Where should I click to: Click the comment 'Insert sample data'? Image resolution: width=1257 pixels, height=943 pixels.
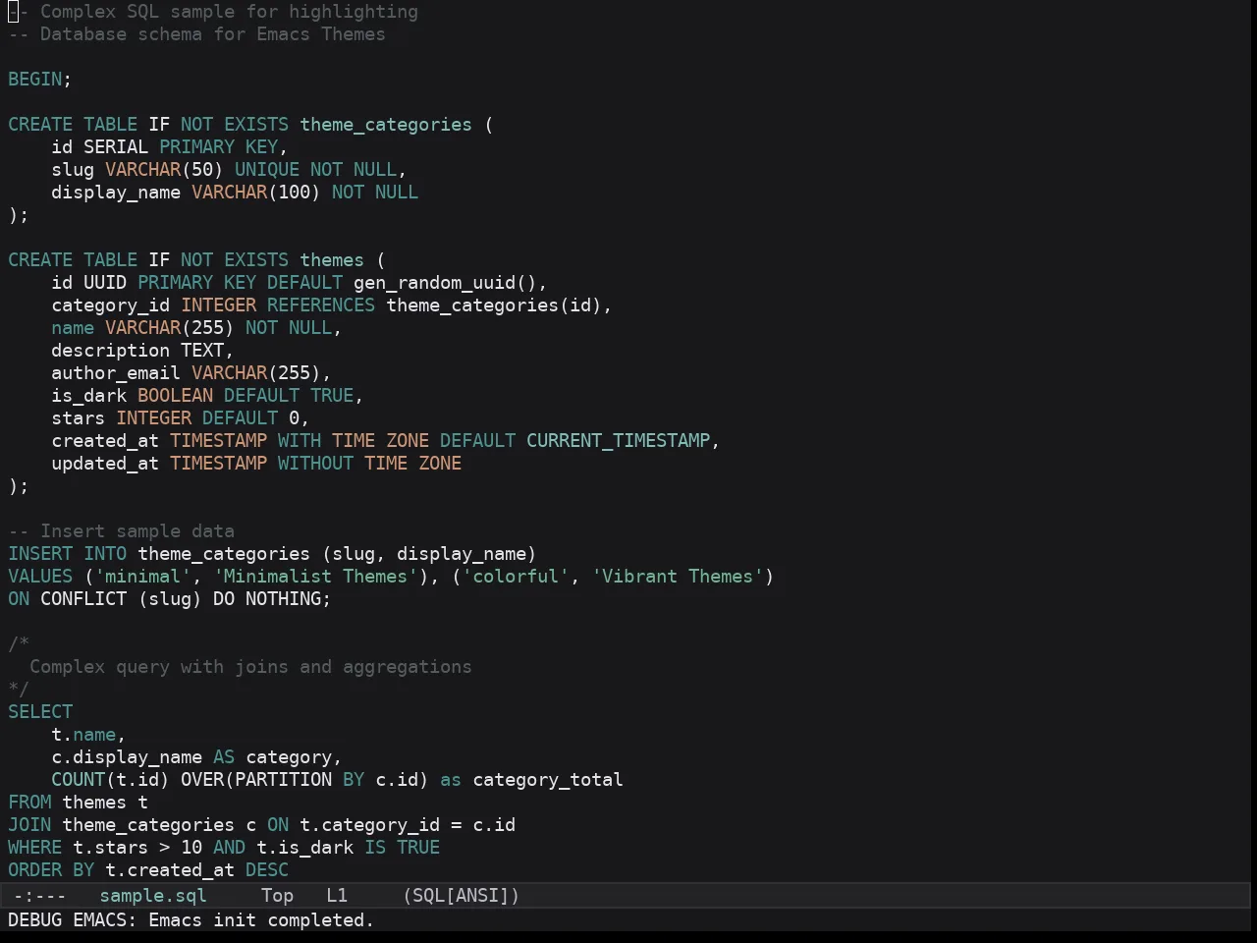pos(137,531)
